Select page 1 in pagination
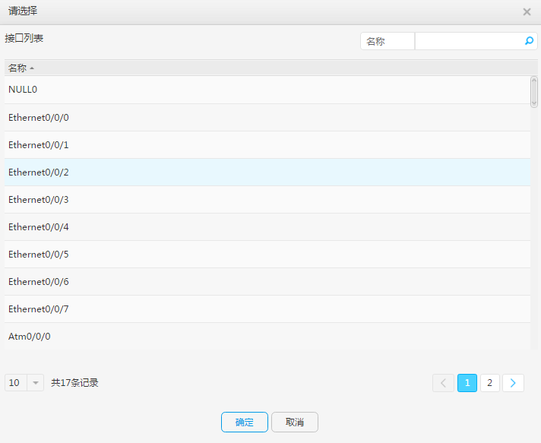 click(467, 383)
